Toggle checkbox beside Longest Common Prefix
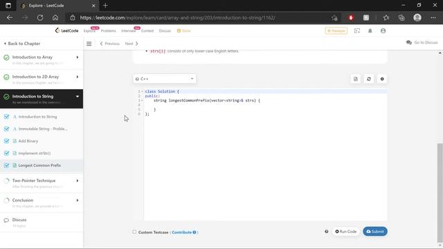443x249 pixels. tap(6, 165)
